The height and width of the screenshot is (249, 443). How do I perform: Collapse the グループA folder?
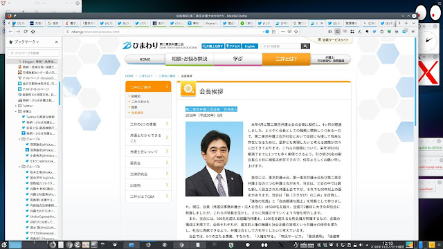click(20, 139)
